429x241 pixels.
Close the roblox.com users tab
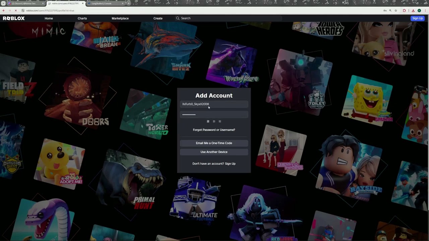[83, 3]
